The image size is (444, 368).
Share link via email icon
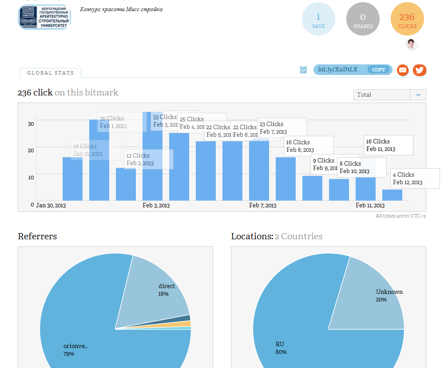click(403, 70)
